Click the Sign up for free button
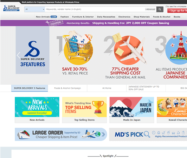 (177, 11)
